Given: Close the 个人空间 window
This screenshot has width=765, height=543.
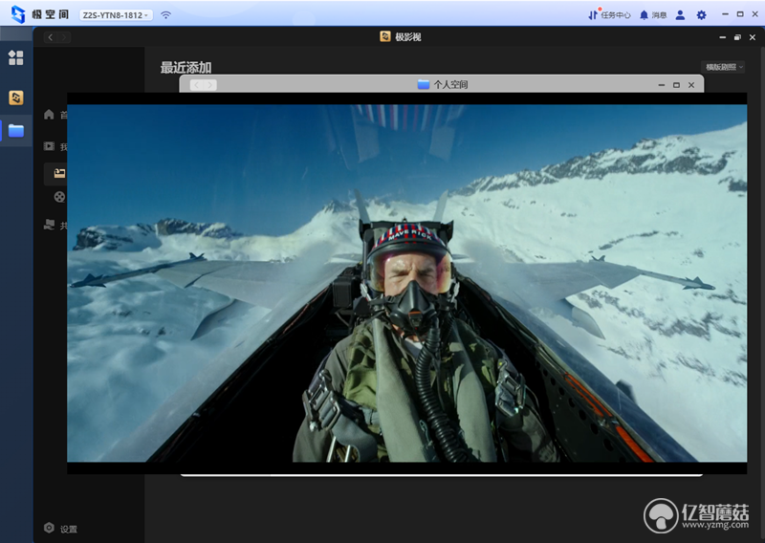Looking at the screenshot, I should [691, 85].
